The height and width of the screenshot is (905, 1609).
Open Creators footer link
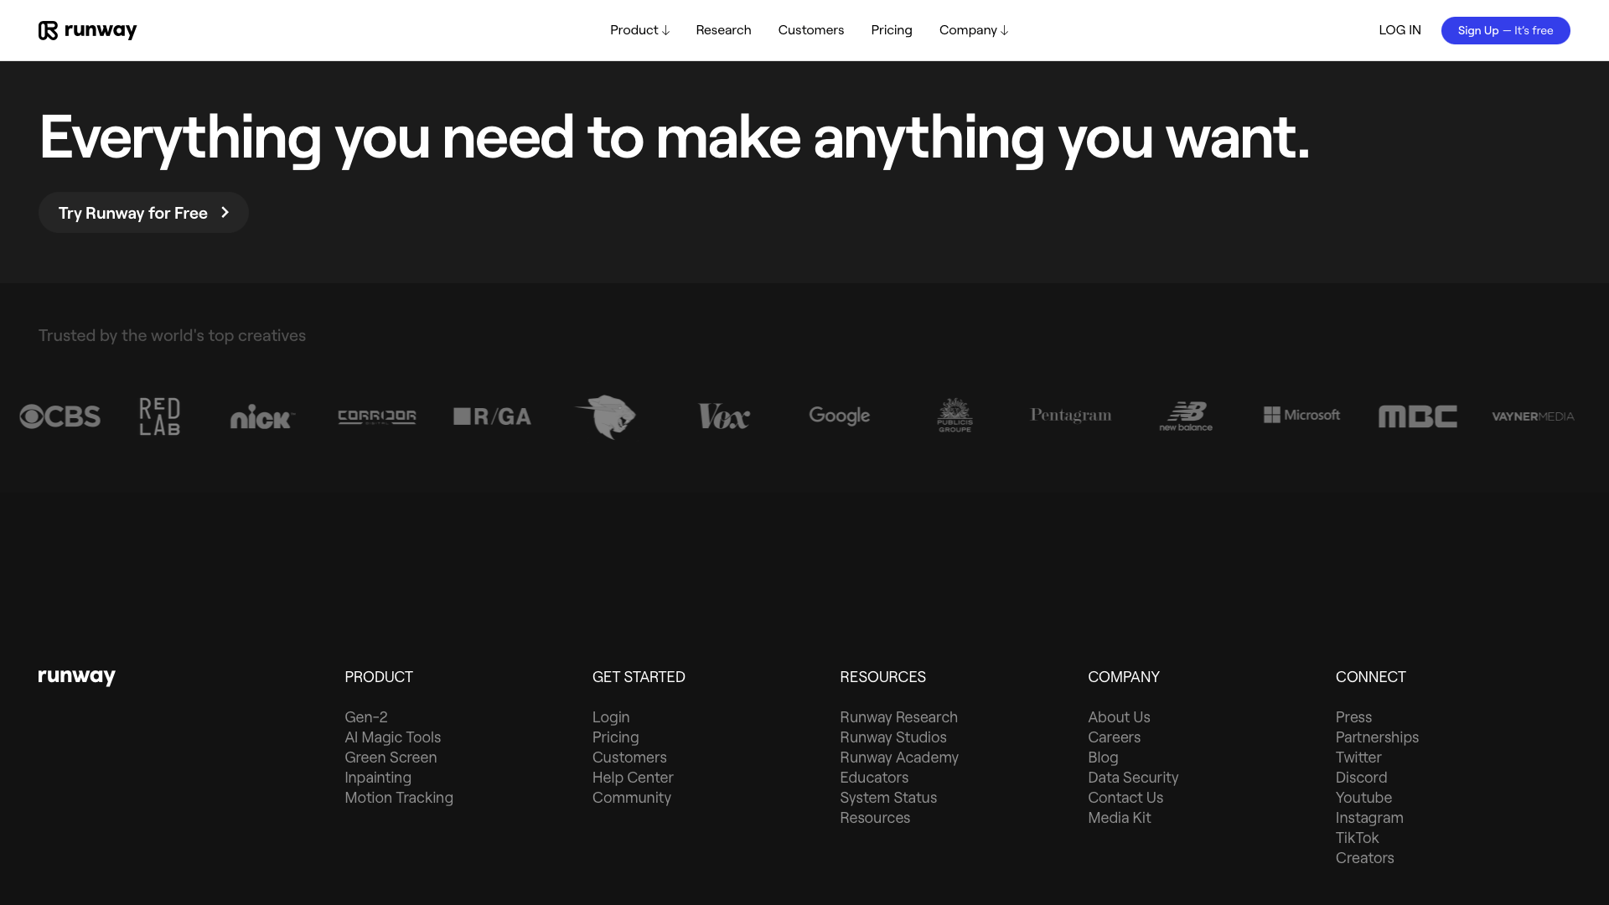(1364, 858)
